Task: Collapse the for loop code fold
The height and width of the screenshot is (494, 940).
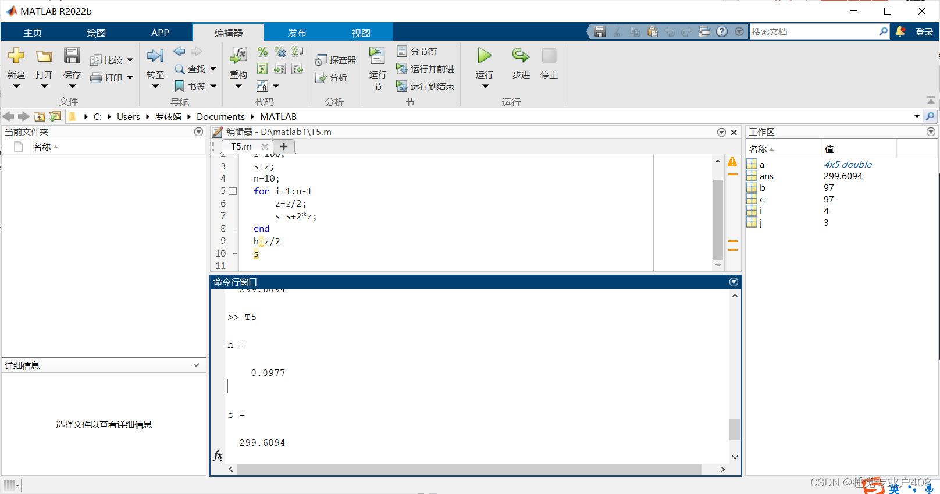Action: 233,191
